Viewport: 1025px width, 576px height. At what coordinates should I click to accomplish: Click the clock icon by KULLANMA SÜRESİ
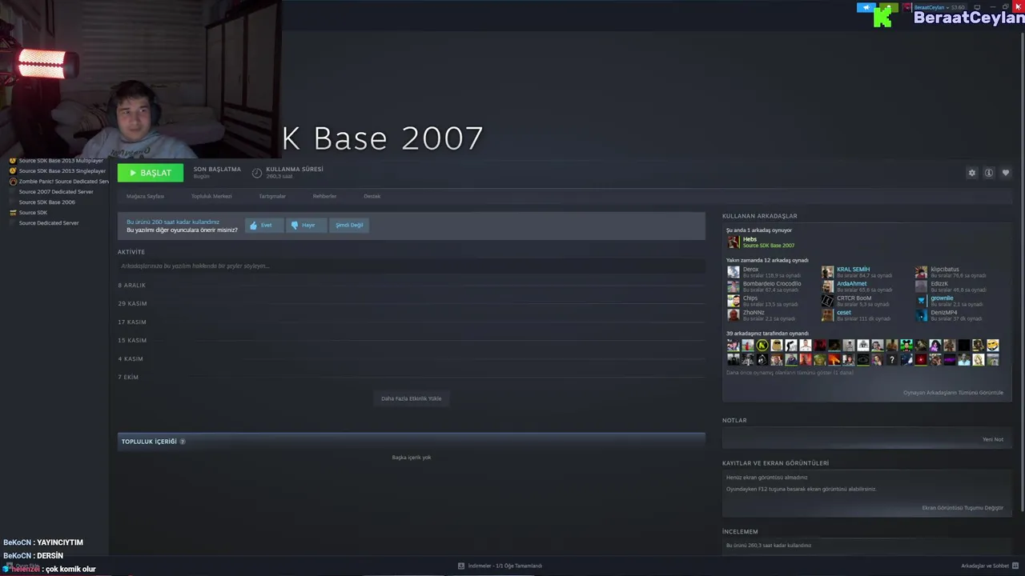[257, 173]
